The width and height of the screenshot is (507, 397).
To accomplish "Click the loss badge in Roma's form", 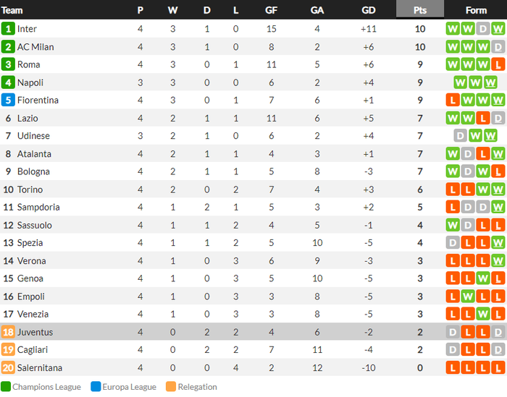I will (498, 64).
